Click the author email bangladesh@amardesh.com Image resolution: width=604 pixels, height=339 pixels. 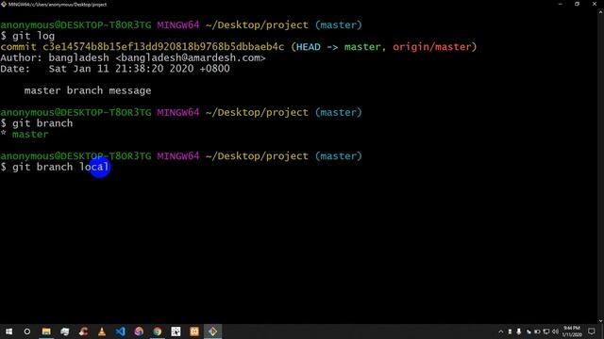[191, 58]
